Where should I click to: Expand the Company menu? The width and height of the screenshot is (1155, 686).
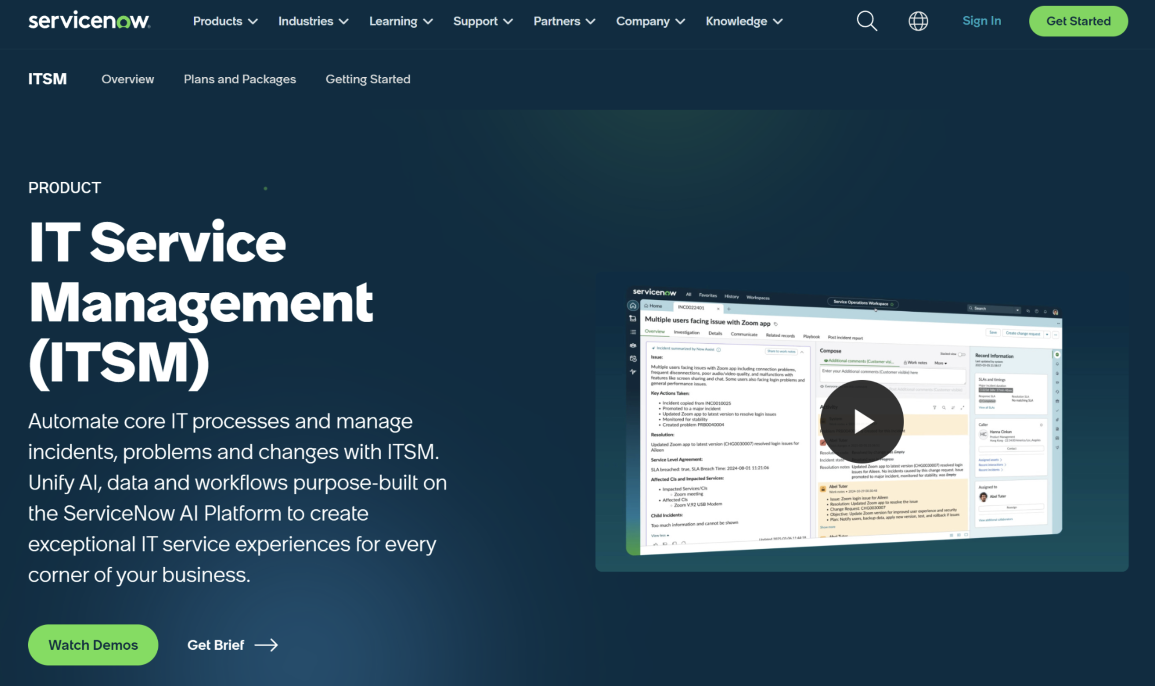point(650,21)
